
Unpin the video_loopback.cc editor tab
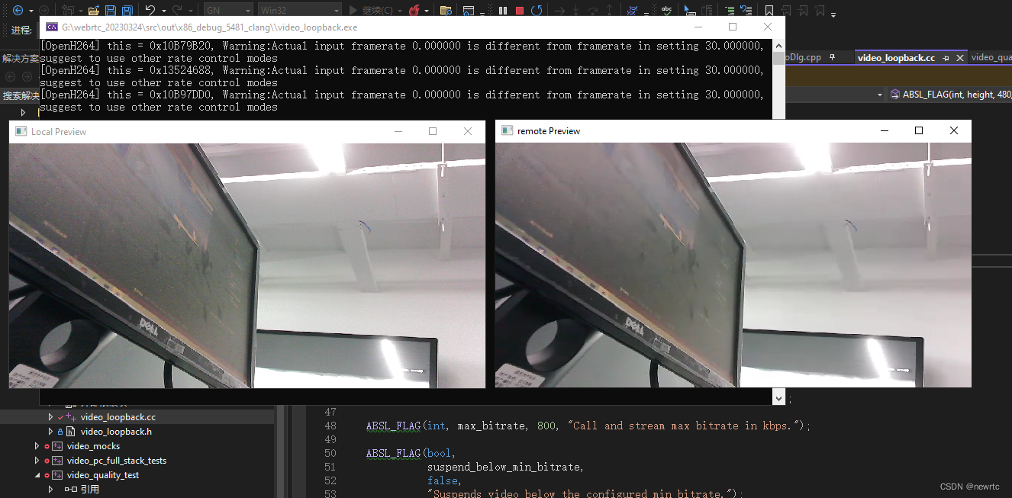(x=946, y=58)
